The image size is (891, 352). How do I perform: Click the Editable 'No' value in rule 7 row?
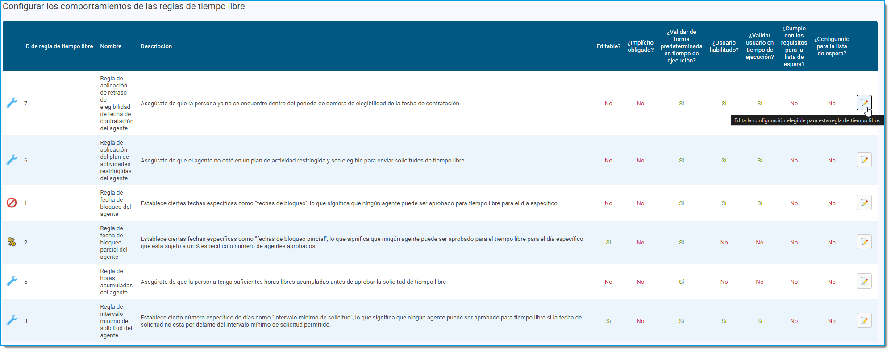(x=608, y=103)
